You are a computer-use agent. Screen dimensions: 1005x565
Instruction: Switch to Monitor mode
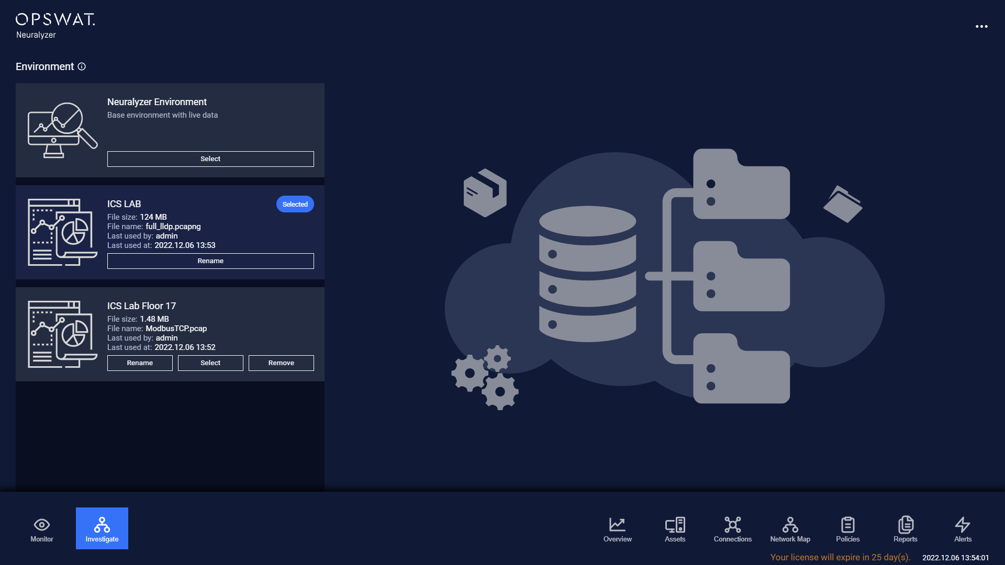pyautogui.click(x=42, y=528)
